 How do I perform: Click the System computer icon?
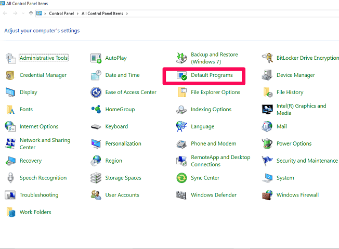(x=267, y=178)
